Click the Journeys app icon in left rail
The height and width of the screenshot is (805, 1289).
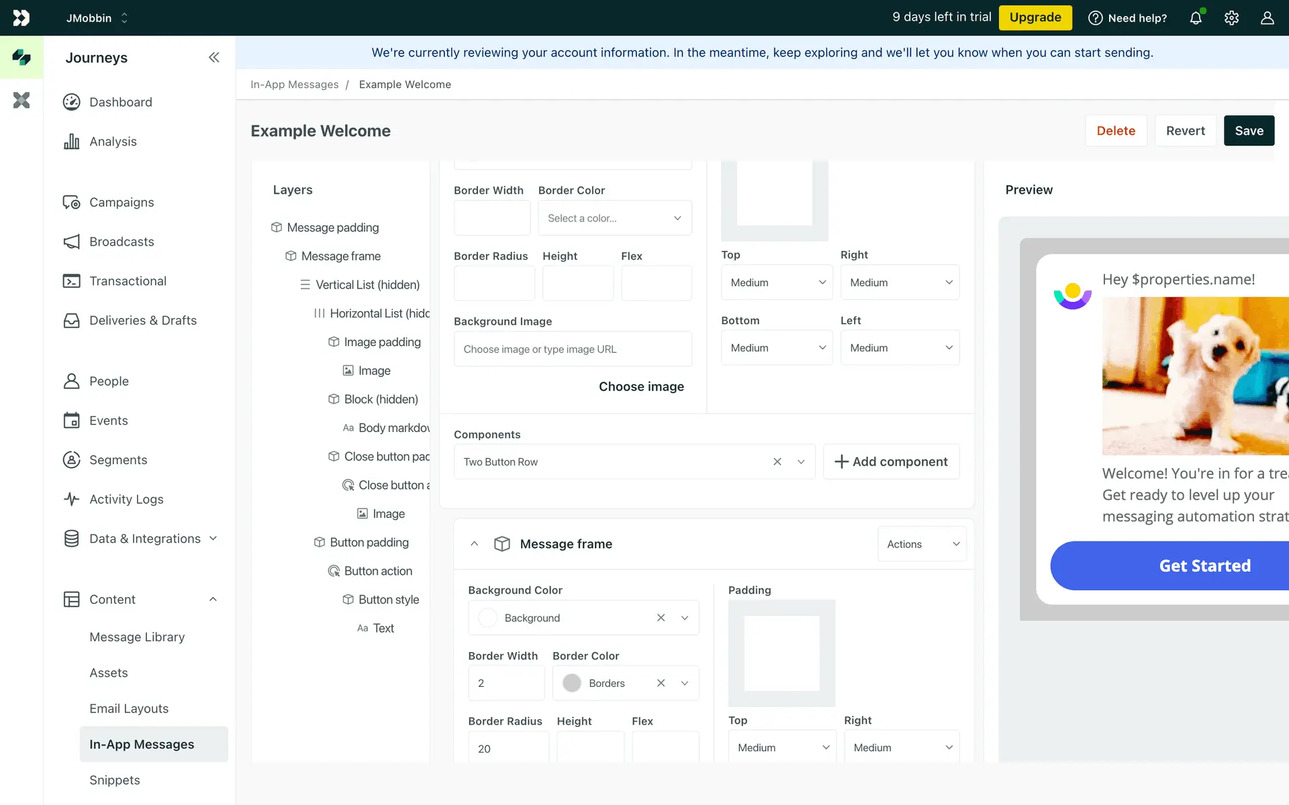click(x=21, y=58)
